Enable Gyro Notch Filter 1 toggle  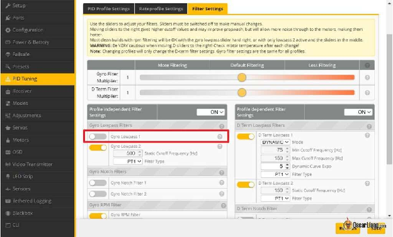(98, 183)
